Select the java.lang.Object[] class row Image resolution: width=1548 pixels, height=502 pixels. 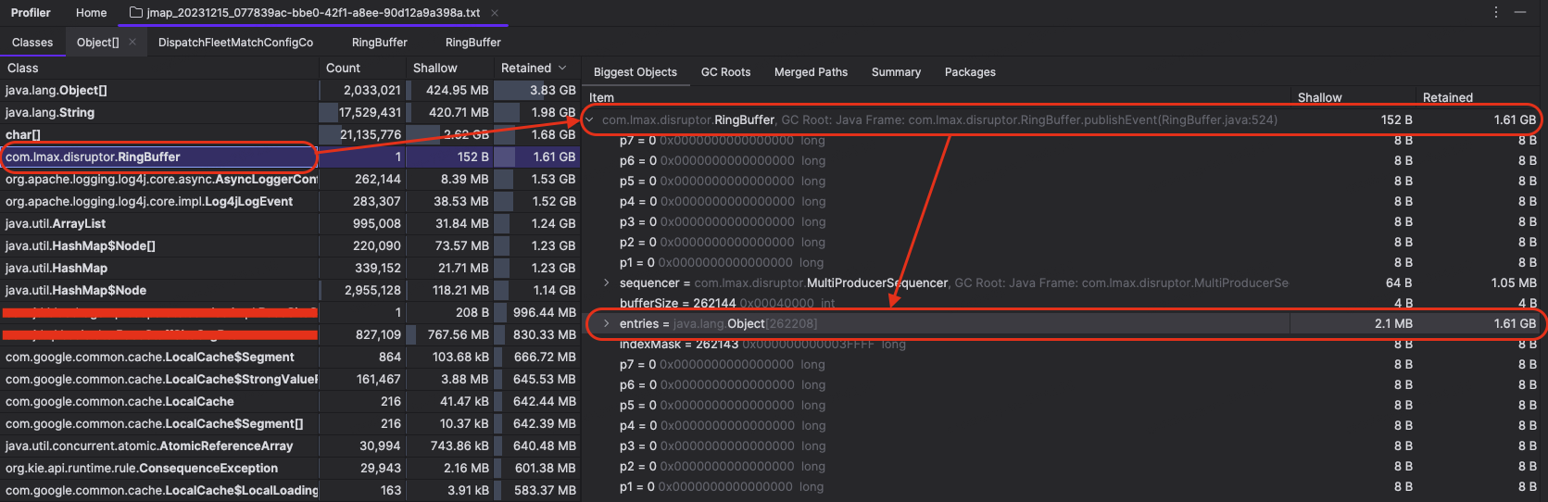(290, 90)
